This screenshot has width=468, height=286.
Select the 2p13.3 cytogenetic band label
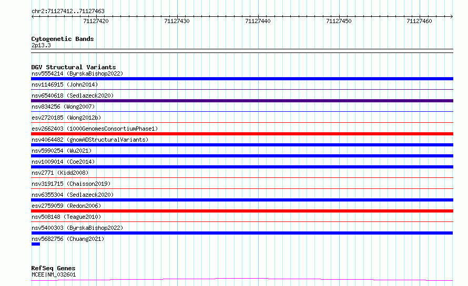[41, 45]
